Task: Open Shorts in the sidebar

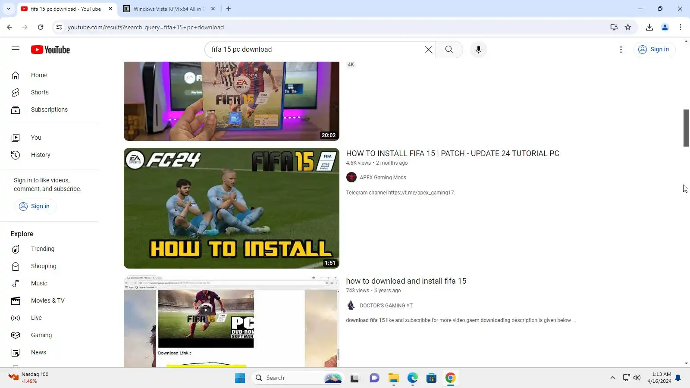Action: click(x=50, y=92)
